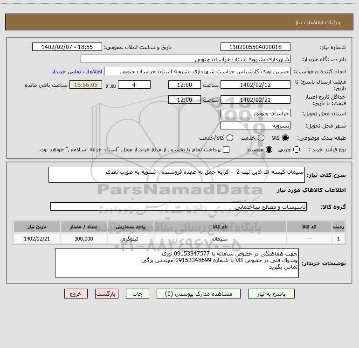This screenshot has height=348, width=359.
Task: Click the ردیف column header
Action: (338, 227)
